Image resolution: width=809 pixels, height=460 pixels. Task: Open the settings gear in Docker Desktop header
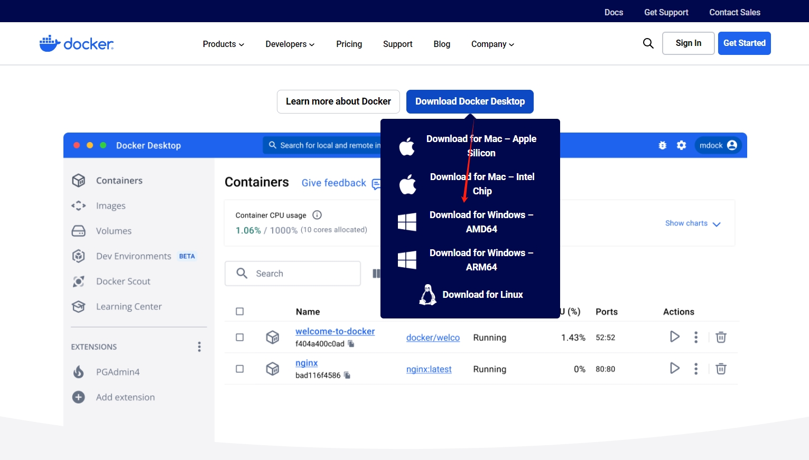(682, 145)
